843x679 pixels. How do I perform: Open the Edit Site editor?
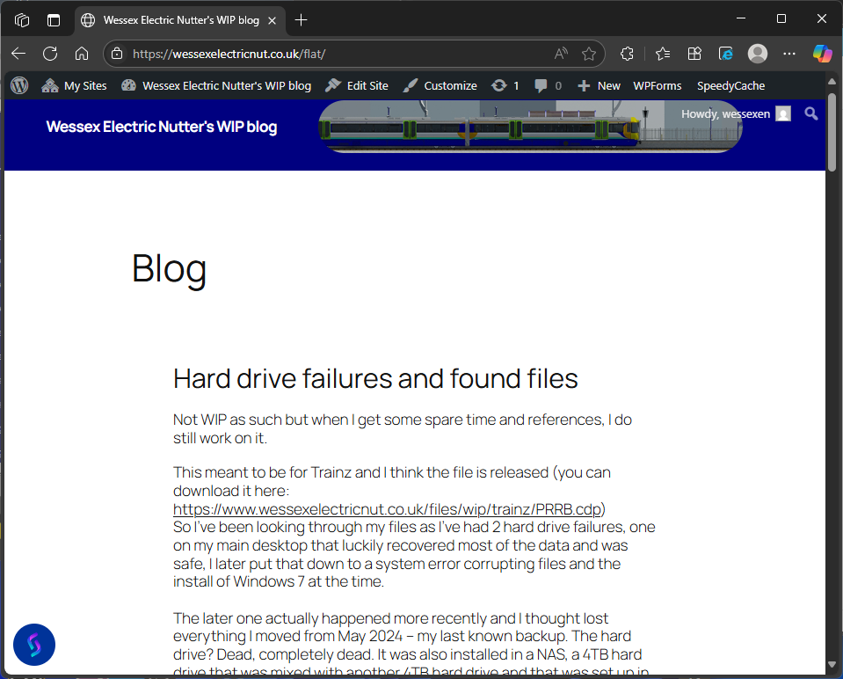coord(357,85)
